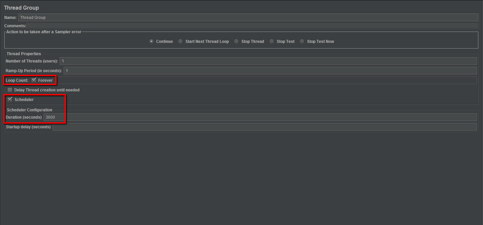Click the Number of Threads (users) label
Viewport: 483px width, 225px height.
[32, 61]
